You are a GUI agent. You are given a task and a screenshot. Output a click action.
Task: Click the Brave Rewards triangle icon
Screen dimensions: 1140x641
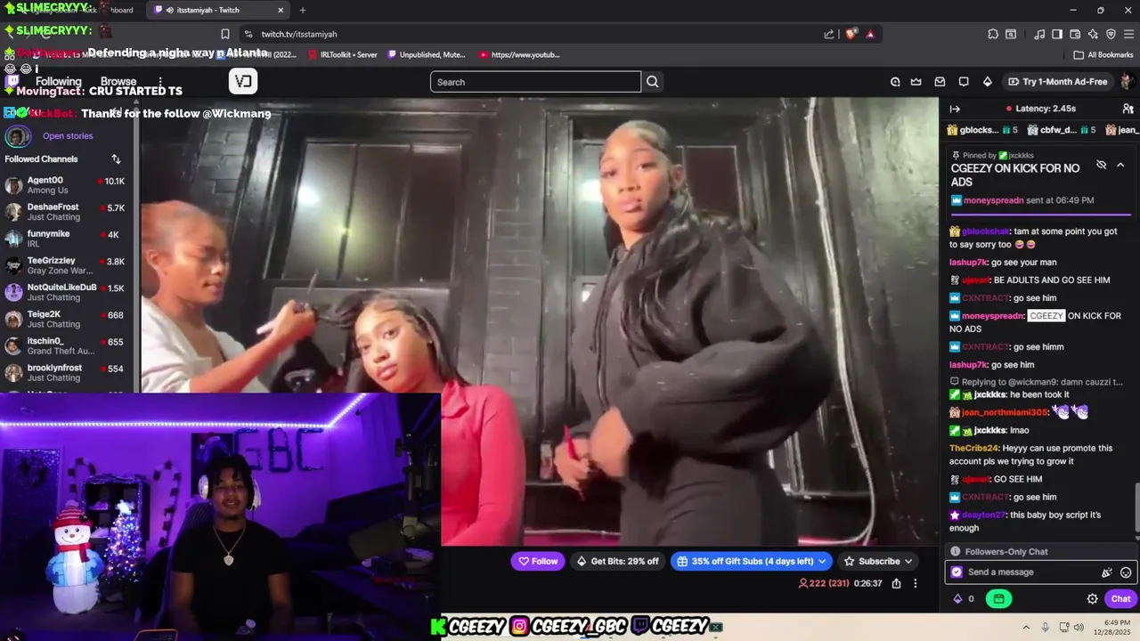(870, 34)
